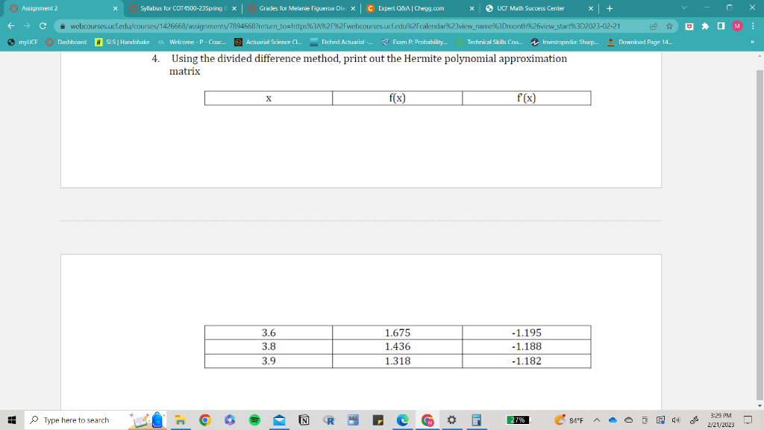
Task: Go forward one page
Action: tap(27, 26)
